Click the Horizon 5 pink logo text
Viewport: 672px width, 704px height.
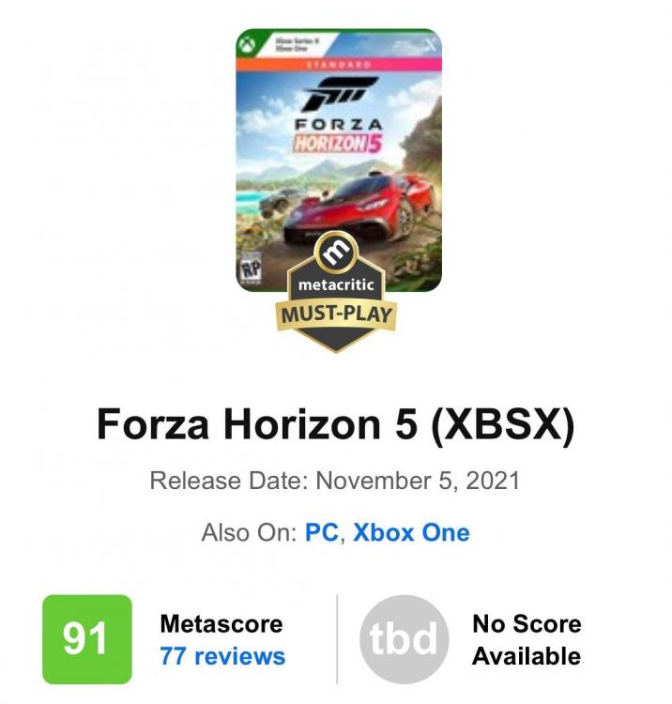coord(337,144)
